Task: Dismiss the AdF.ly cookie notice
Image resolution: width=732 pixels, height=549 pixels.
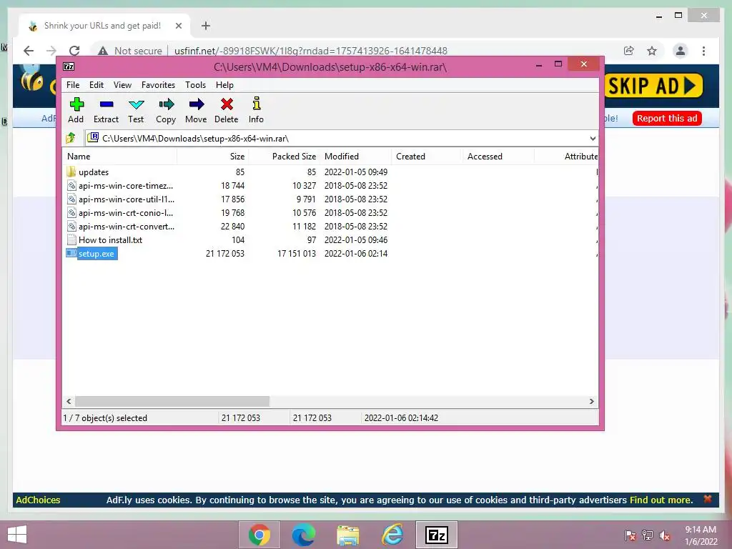Action: pos(708,499)
